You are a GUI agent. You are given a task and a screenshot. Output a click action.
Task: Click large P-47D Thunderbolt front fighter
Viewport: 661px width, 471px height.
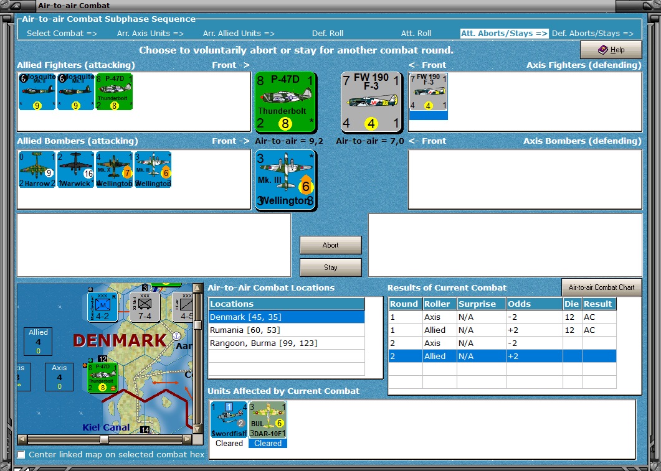click(x=286, y=102)
